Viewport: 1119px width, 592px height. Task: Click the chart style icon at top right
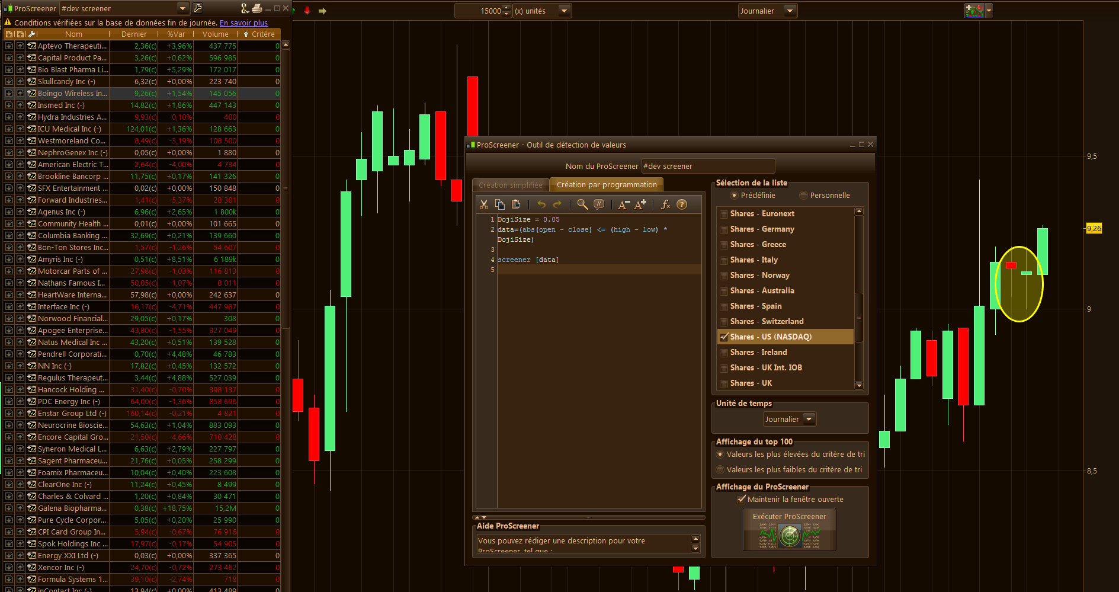click(974, 11)
